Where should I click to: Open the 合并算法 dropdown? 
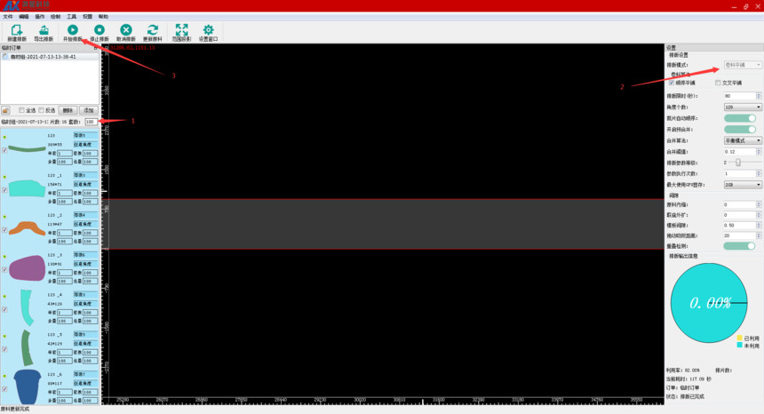click(742, 140)
